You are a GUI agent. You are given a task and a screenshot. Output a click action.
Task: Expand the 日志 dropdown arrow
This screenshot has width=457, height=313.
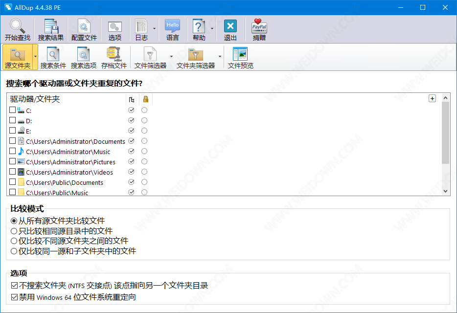pos(154,29)
